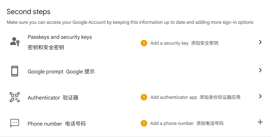Click "Add a security key" text
This screenshot has height=137, width=272.
169,43
